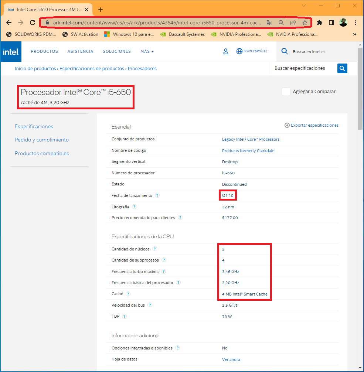
Task: Open the zoom icon in address bar
Action: pos(281,23)
